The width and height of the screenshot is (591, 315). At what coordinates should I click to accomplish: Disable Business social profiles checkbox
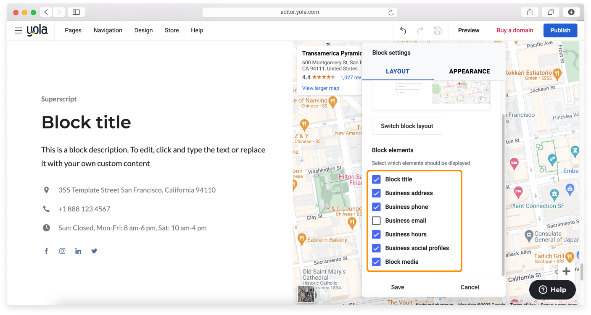(376, 248)
